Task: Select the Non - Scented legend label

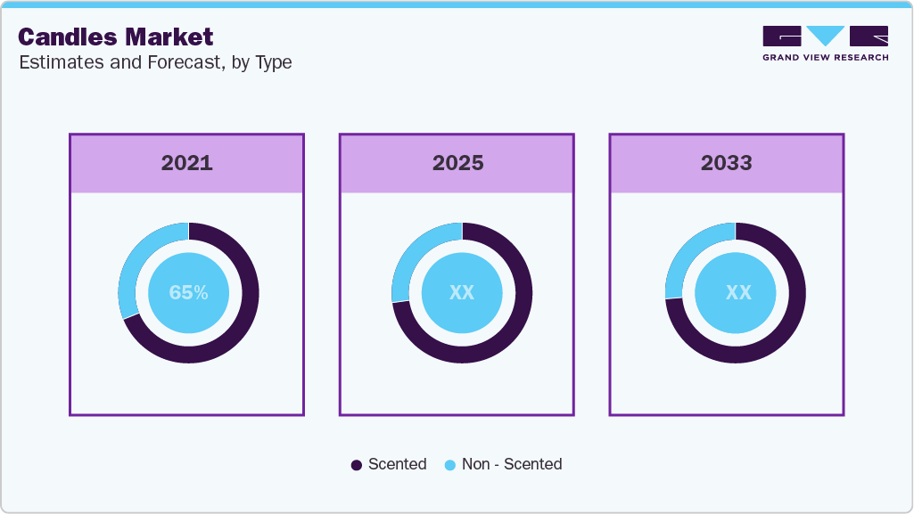Action: coord(512,464)
